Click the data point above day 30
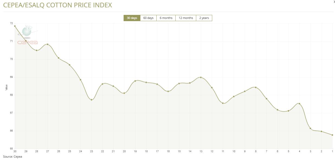The height and width of the screenshot is (159, 335). pos(15,26)
